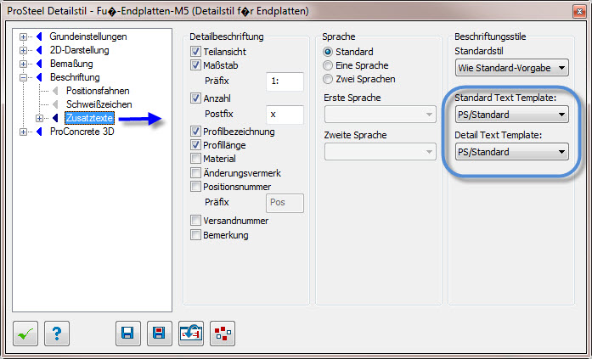Image resolution: width=592 pixels, height=359 pixels.
Task: Toggle the Profillänge checkbox
Action: (195, 145)
